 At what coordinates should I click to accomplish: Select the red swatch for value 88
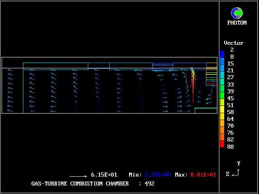222,144
